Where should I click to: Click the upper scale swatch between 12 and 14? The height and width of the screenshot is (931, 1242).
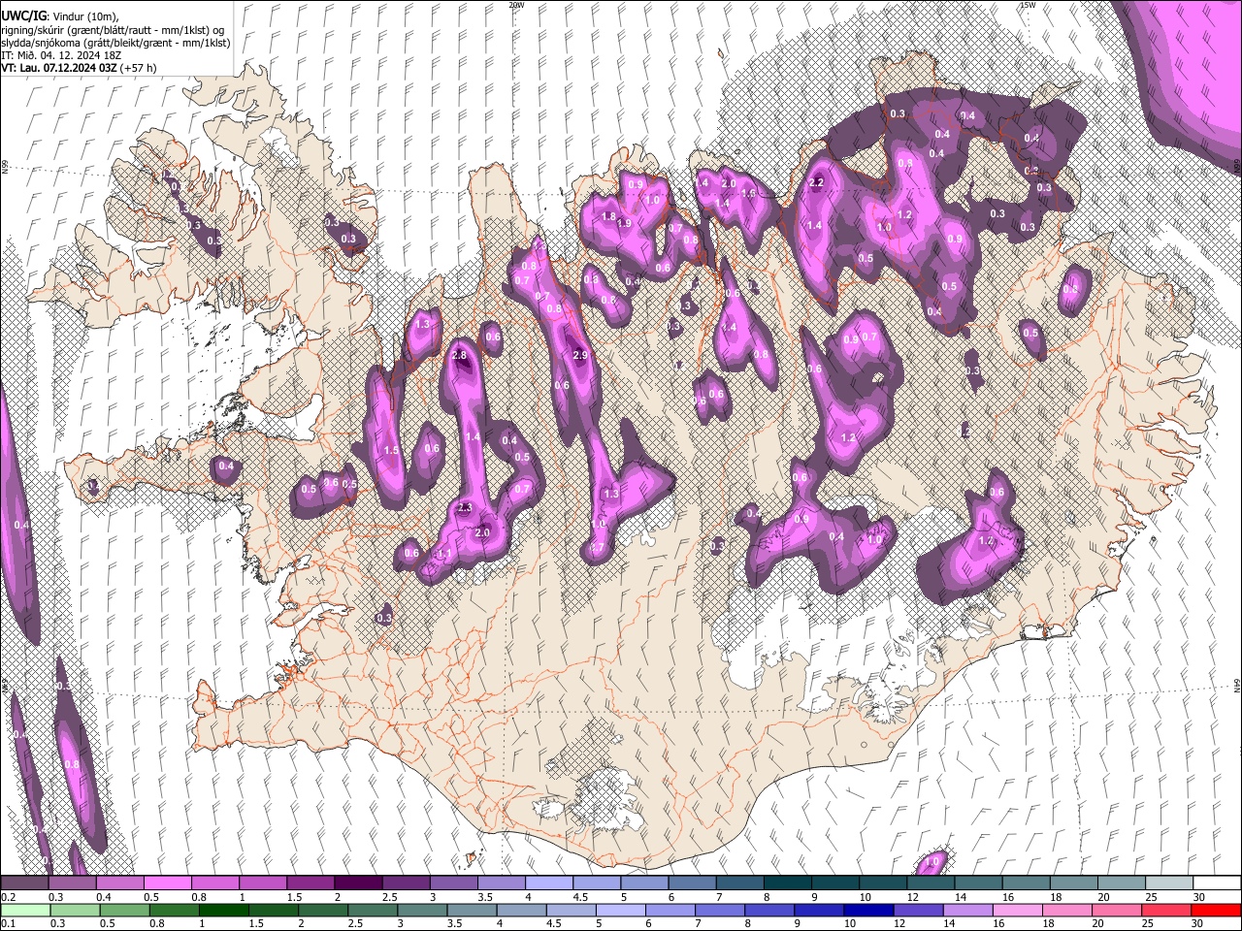(930, 883)
